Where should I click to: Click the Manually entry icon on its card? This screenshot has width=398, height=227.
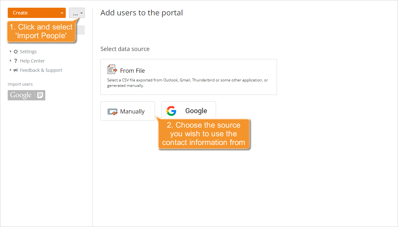(x=112, y=111)
